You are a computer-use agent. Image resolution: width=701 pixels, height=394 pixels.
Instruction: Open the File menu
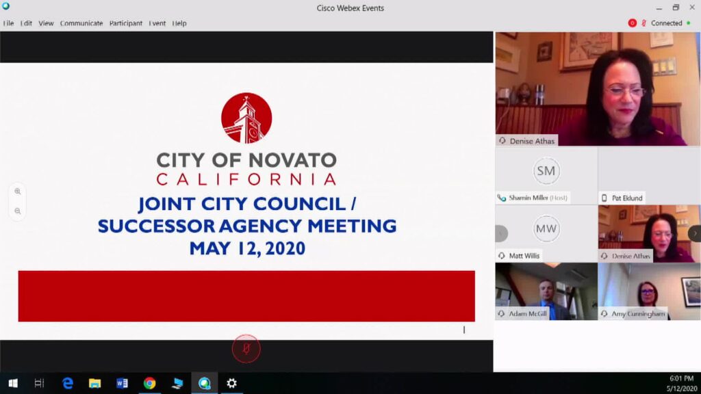[8, 23]
